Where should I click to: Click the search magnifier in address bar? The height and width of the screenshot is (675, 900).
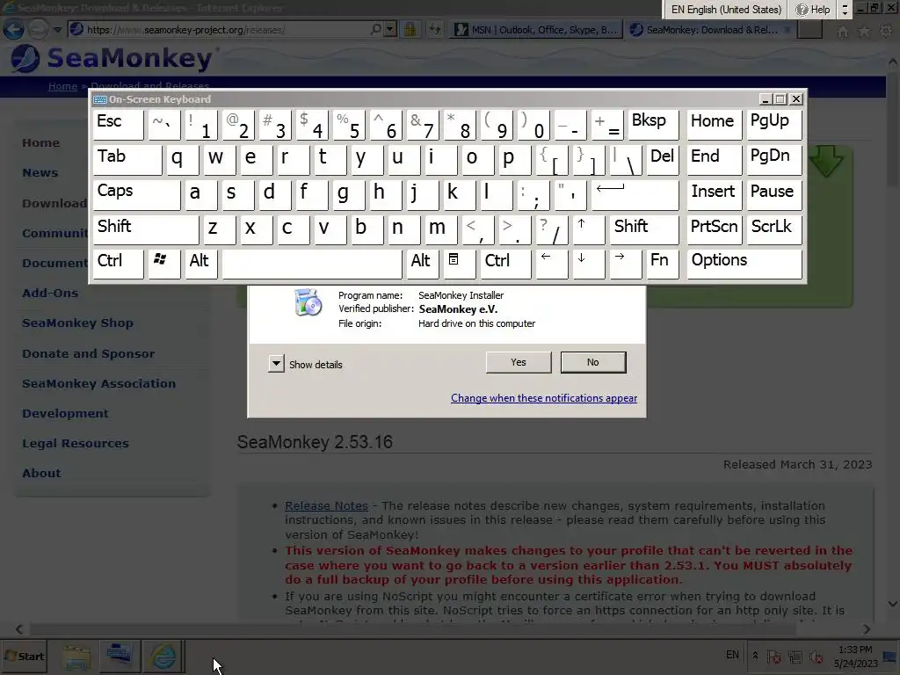376,29
